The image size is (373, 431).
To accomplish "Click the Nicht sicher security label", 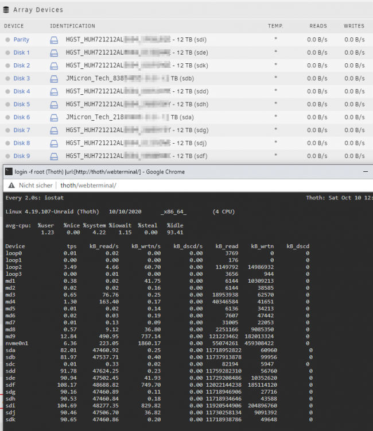I will coord(36,185).
